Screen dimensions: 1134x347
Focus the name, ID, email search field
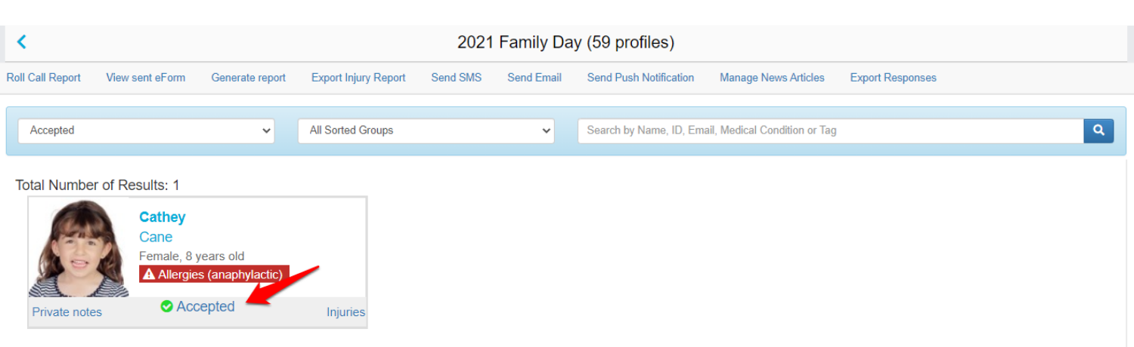pyautogui.click(x=830, y=131)
